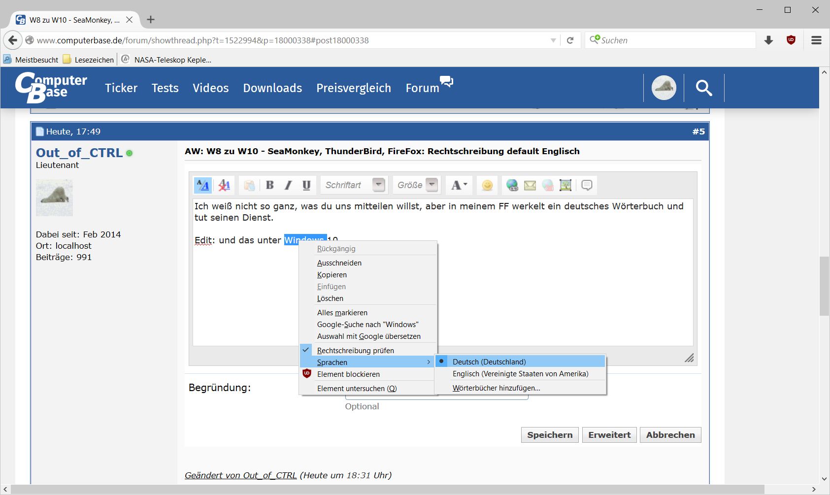Screen dimensions: 830x495
Task: Open the Meistbesucht bookmarks folder
Action: tap(31, 60)
